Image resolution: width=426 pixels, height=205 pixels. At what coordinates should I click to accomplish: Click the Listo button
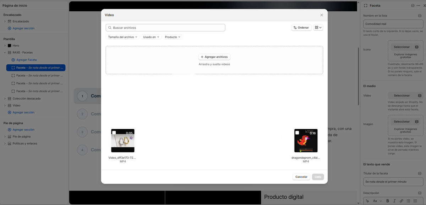click(x=318, y=177)
